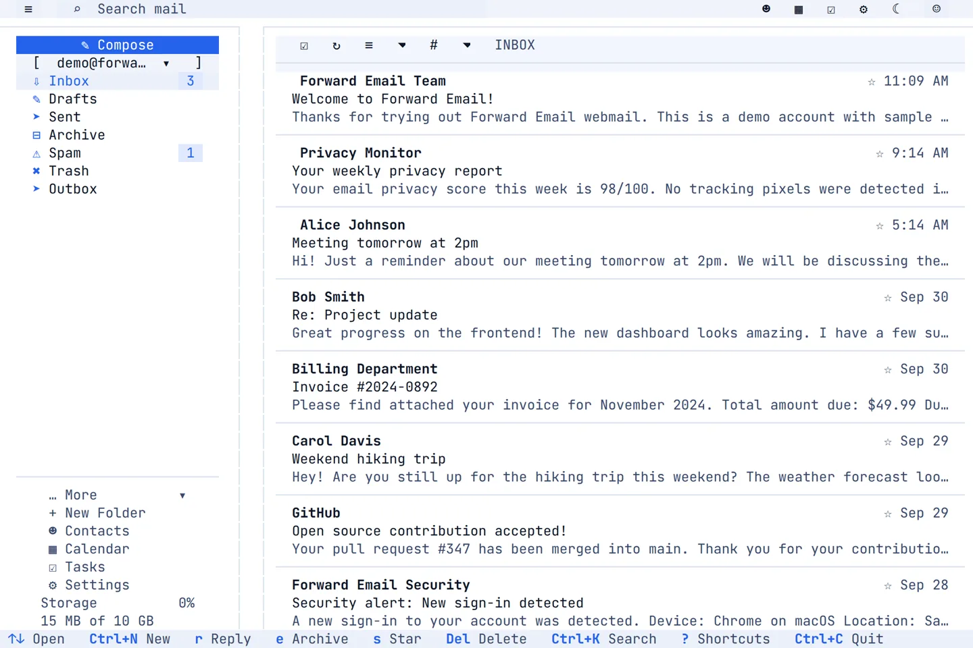The image size is (973, 648).
Task: Refresh the inbox message list
Action: tap(336, 45)
